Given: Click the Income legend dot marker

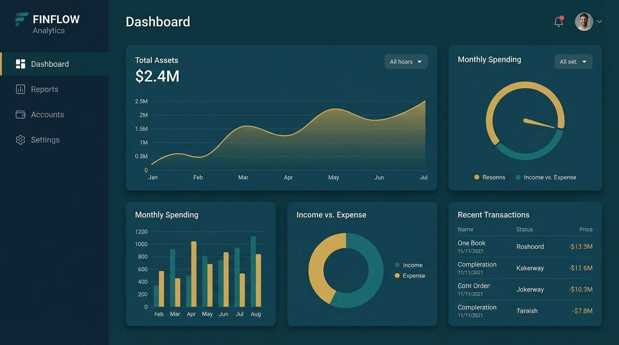Looking at the screenshot, I should pos(398,265).
